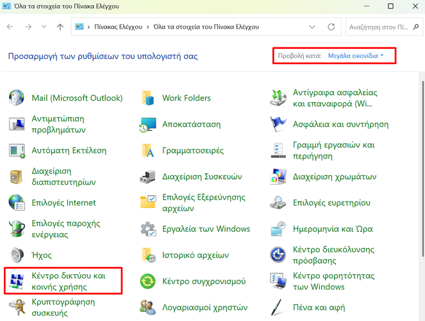Open the Κέντρο συγχρονισμού link
425x321 pixels.
pos(204,281)
